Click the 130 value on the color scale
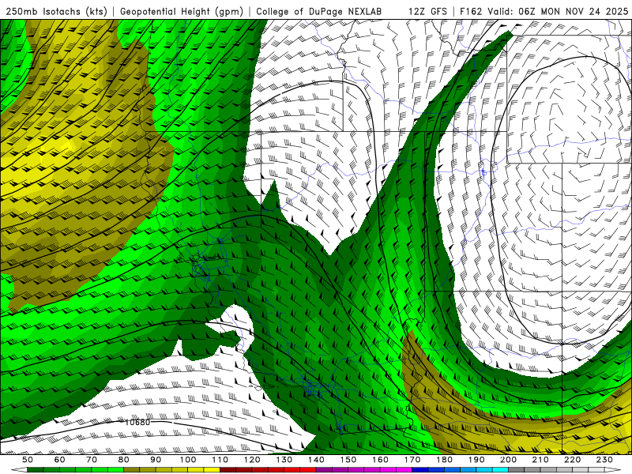The width and height of the screenshot is (632, 474). pos(284,460)
